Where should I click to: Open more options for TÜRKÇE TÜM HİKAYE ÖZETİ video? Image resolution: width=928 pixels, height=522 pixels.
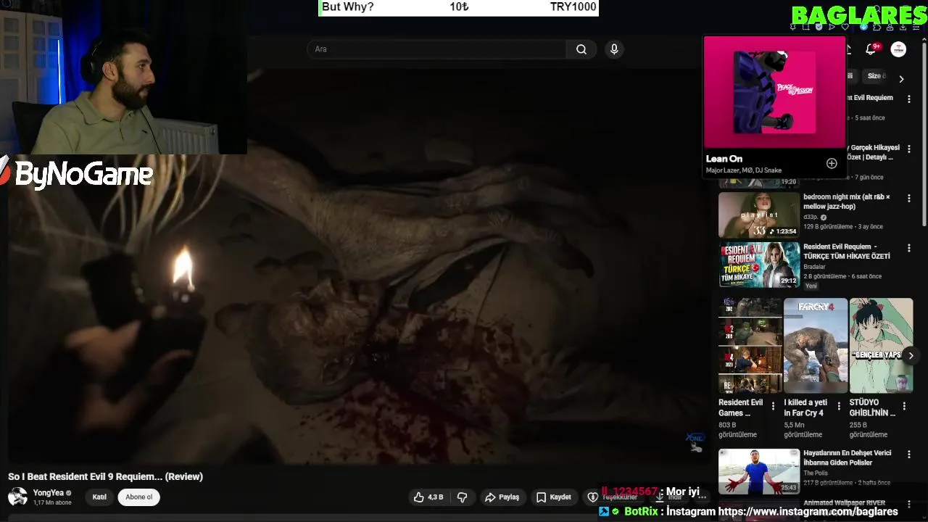click(x=908, y=248)
